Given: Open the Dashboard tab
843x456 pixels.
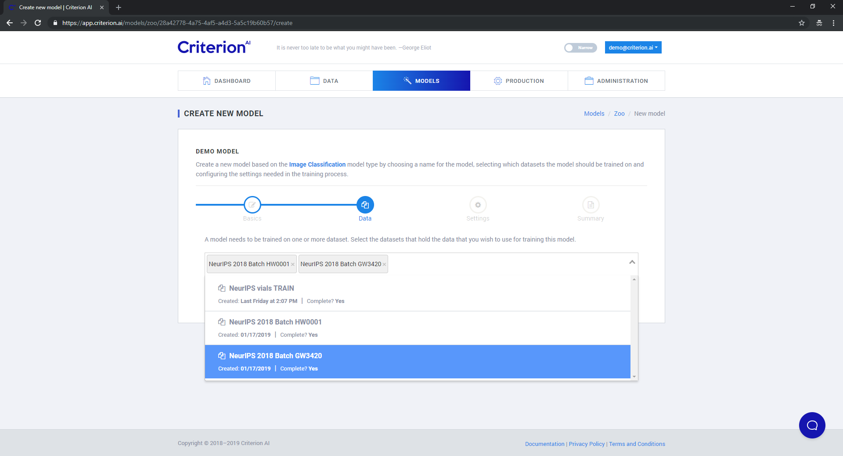Looking at the screenshot, I should pyautogui.click(x=227, y=81).
